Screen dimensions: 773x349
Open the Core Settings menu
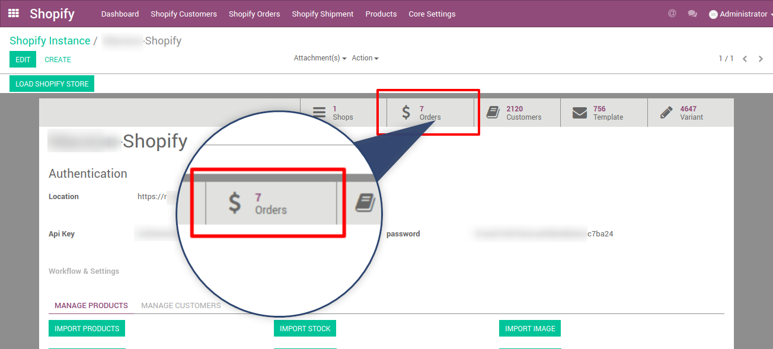coord(432,14)
